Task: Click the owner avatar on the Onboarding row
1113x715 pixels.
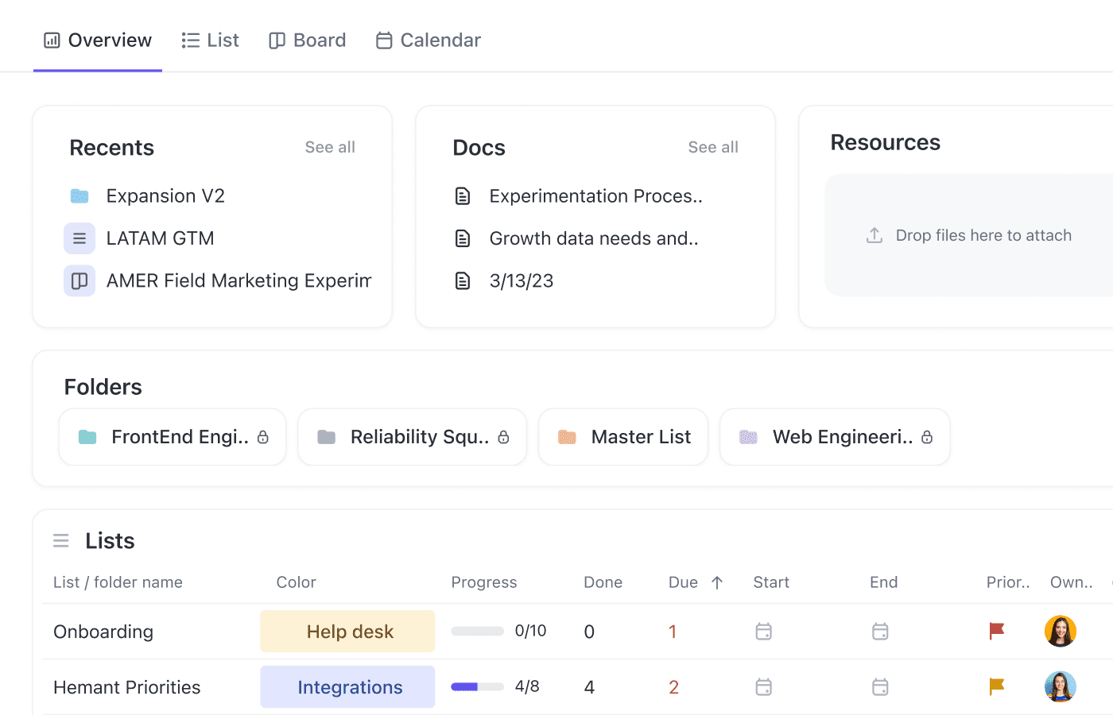Action: point(1061,631)
